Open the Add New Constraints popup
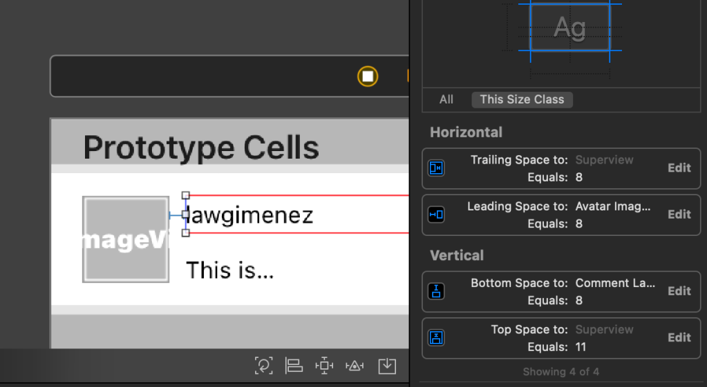Screen dimensions: 707x387 (x=324, y=366)
